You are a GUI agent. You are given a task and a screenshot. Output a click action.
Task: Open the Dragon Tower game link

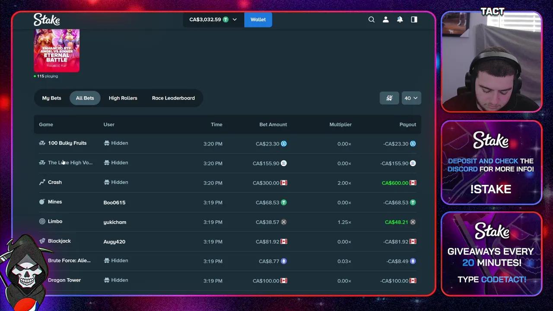pyautogui.click(x=64, y=280)
